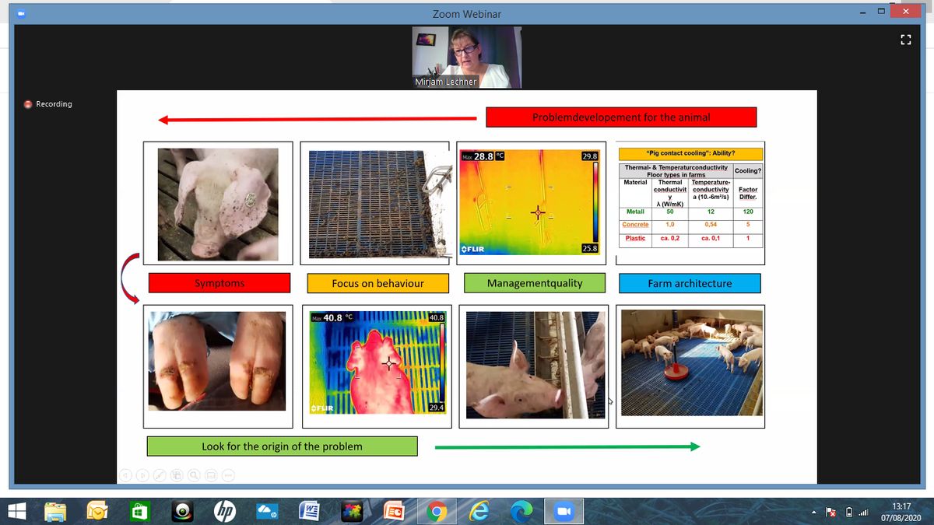Viewport: 934px width, 525px height.
Task: Show all slides using the slideshow grid icon
Action: 177,475
